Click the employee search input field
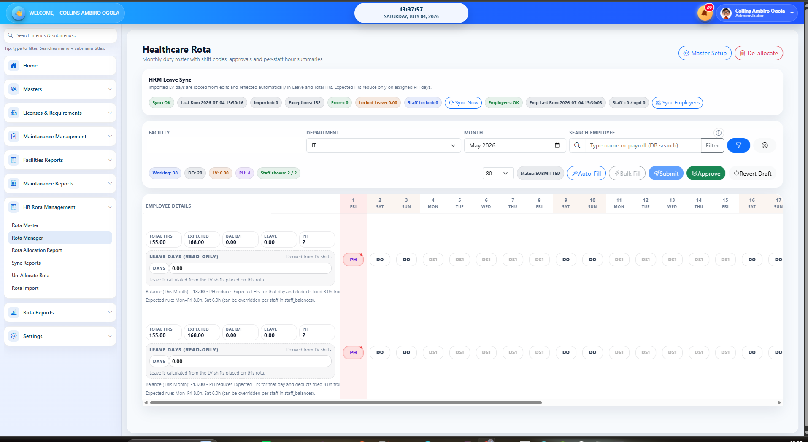This screenshot has height=442, width=808. tap(642, 145)
